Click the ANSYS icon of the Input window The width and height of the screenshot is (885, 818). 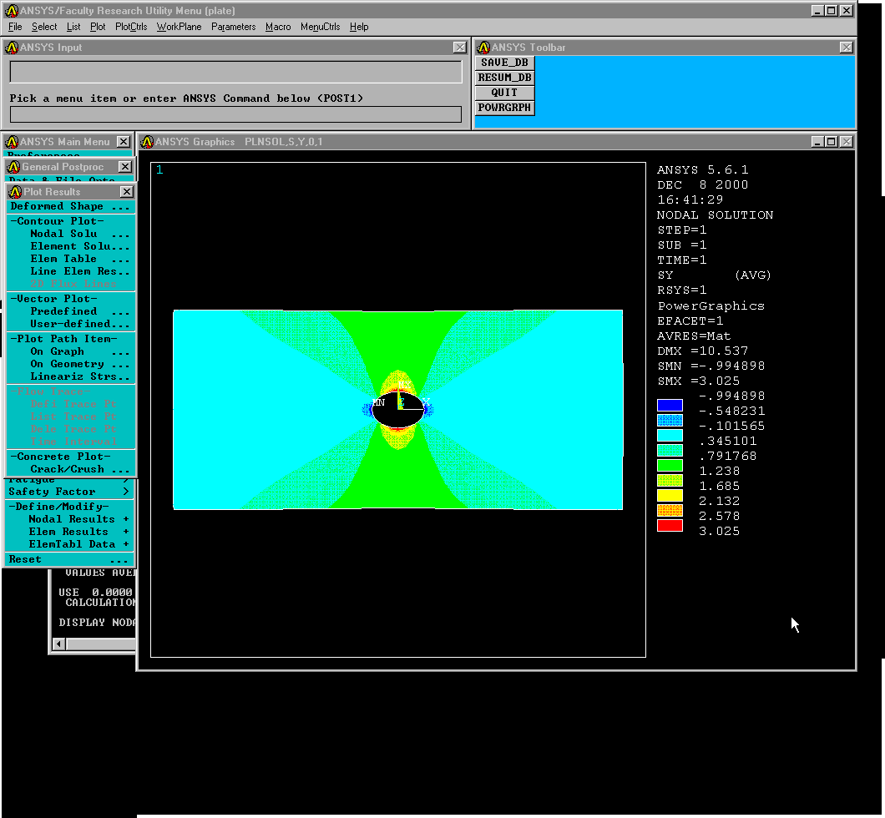click(12, 48)
